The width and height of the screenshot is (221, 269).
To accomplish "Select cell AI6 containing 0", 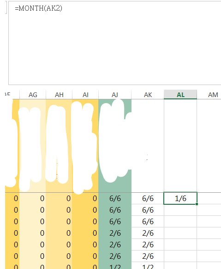I will tap(85, 245).
